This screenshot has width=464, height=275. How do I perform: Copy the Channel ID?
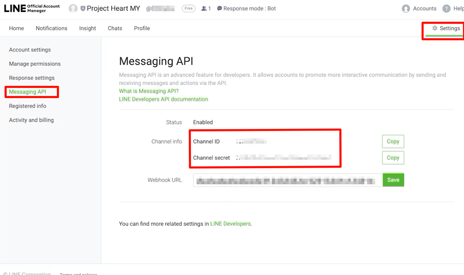(x=392, y=141)
